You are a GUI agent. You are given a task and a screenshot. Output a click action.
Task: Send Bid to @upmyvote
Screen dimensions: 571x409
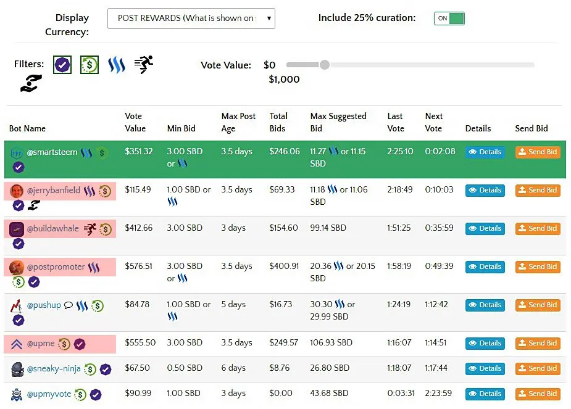(538, 394)
